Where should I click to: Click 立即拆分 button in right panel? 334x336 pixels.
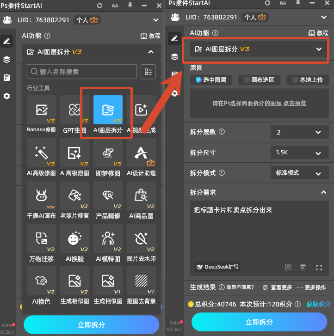click(x=259, y=322)
